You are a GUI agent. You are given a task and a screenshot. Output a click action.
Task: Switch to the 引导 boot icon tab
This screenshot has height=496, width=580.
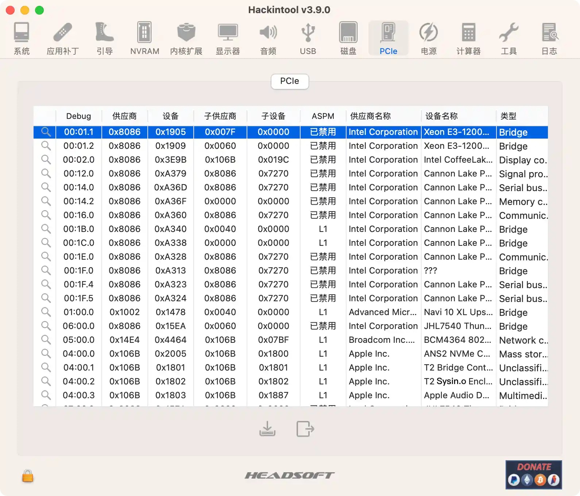pyautogui.click(x=105, y=38)
